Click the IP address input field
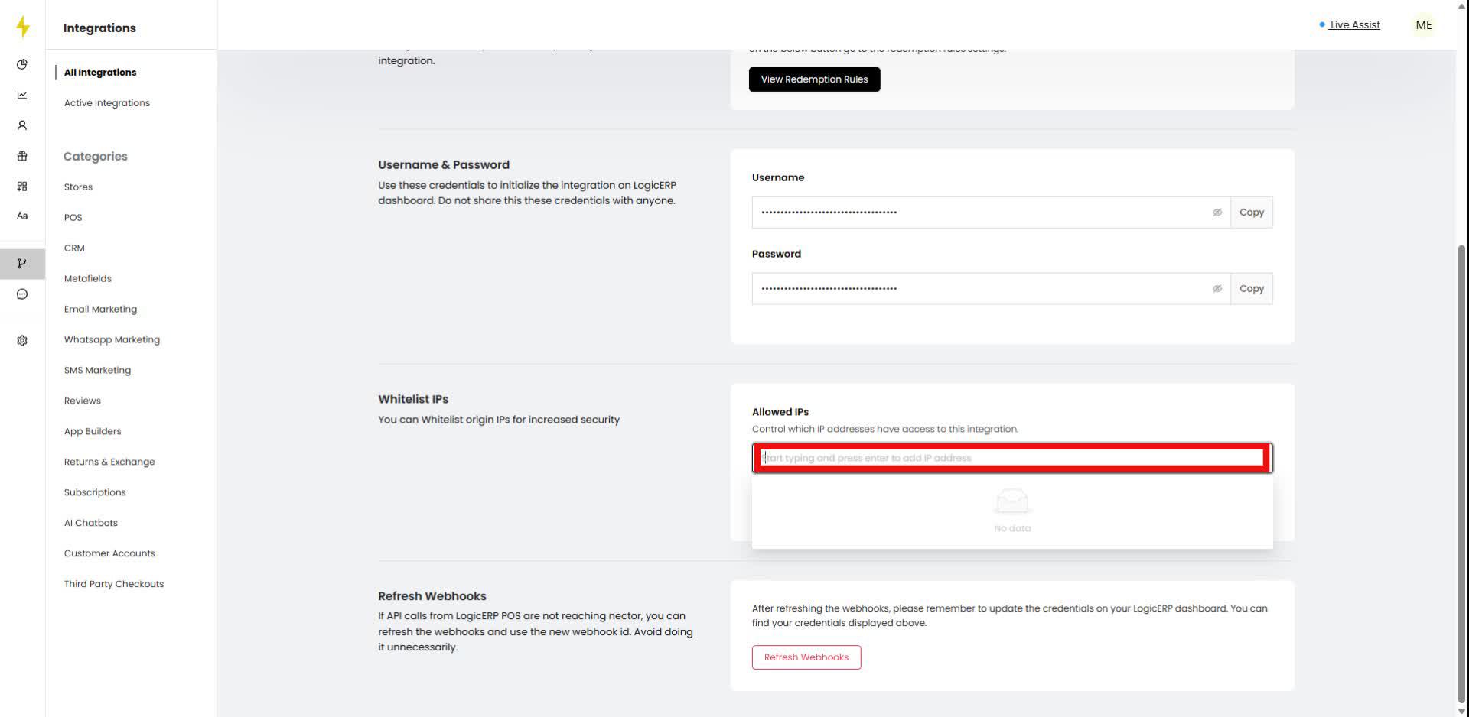The width and height of the screenshot is (1469, 717). click(x=1011, y=457)
